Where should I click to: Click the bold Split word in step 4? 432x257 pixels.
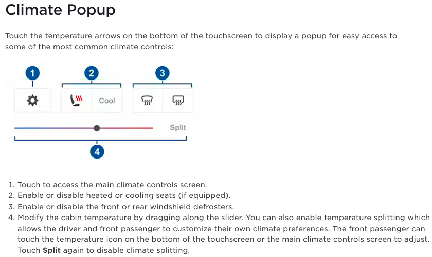51,250
